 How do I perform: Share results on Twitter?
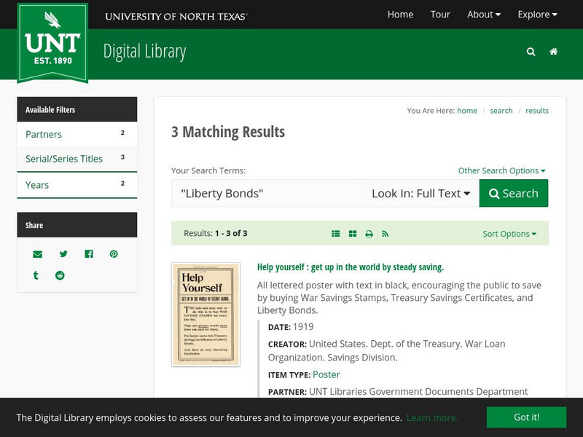point(63,254)
